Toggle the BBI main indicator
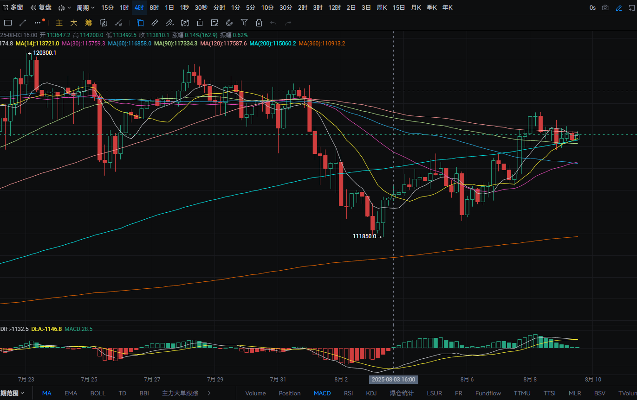637x400 pixels. point(144,393)
